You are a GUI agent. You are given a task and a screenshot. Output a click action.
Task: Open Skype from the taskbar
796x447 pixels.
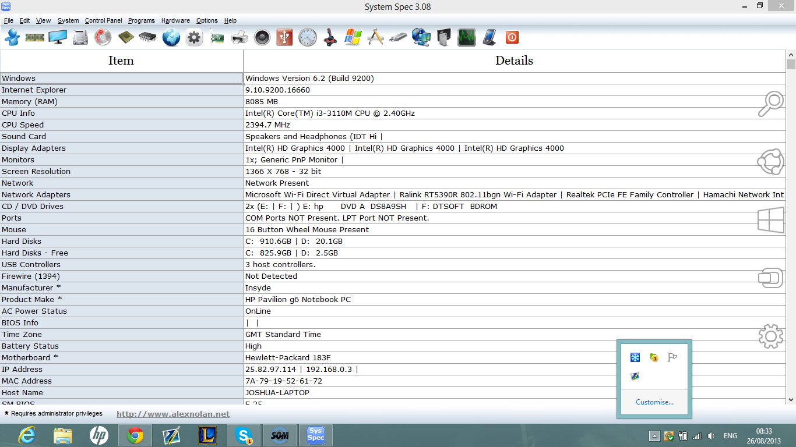pos(244,435)
